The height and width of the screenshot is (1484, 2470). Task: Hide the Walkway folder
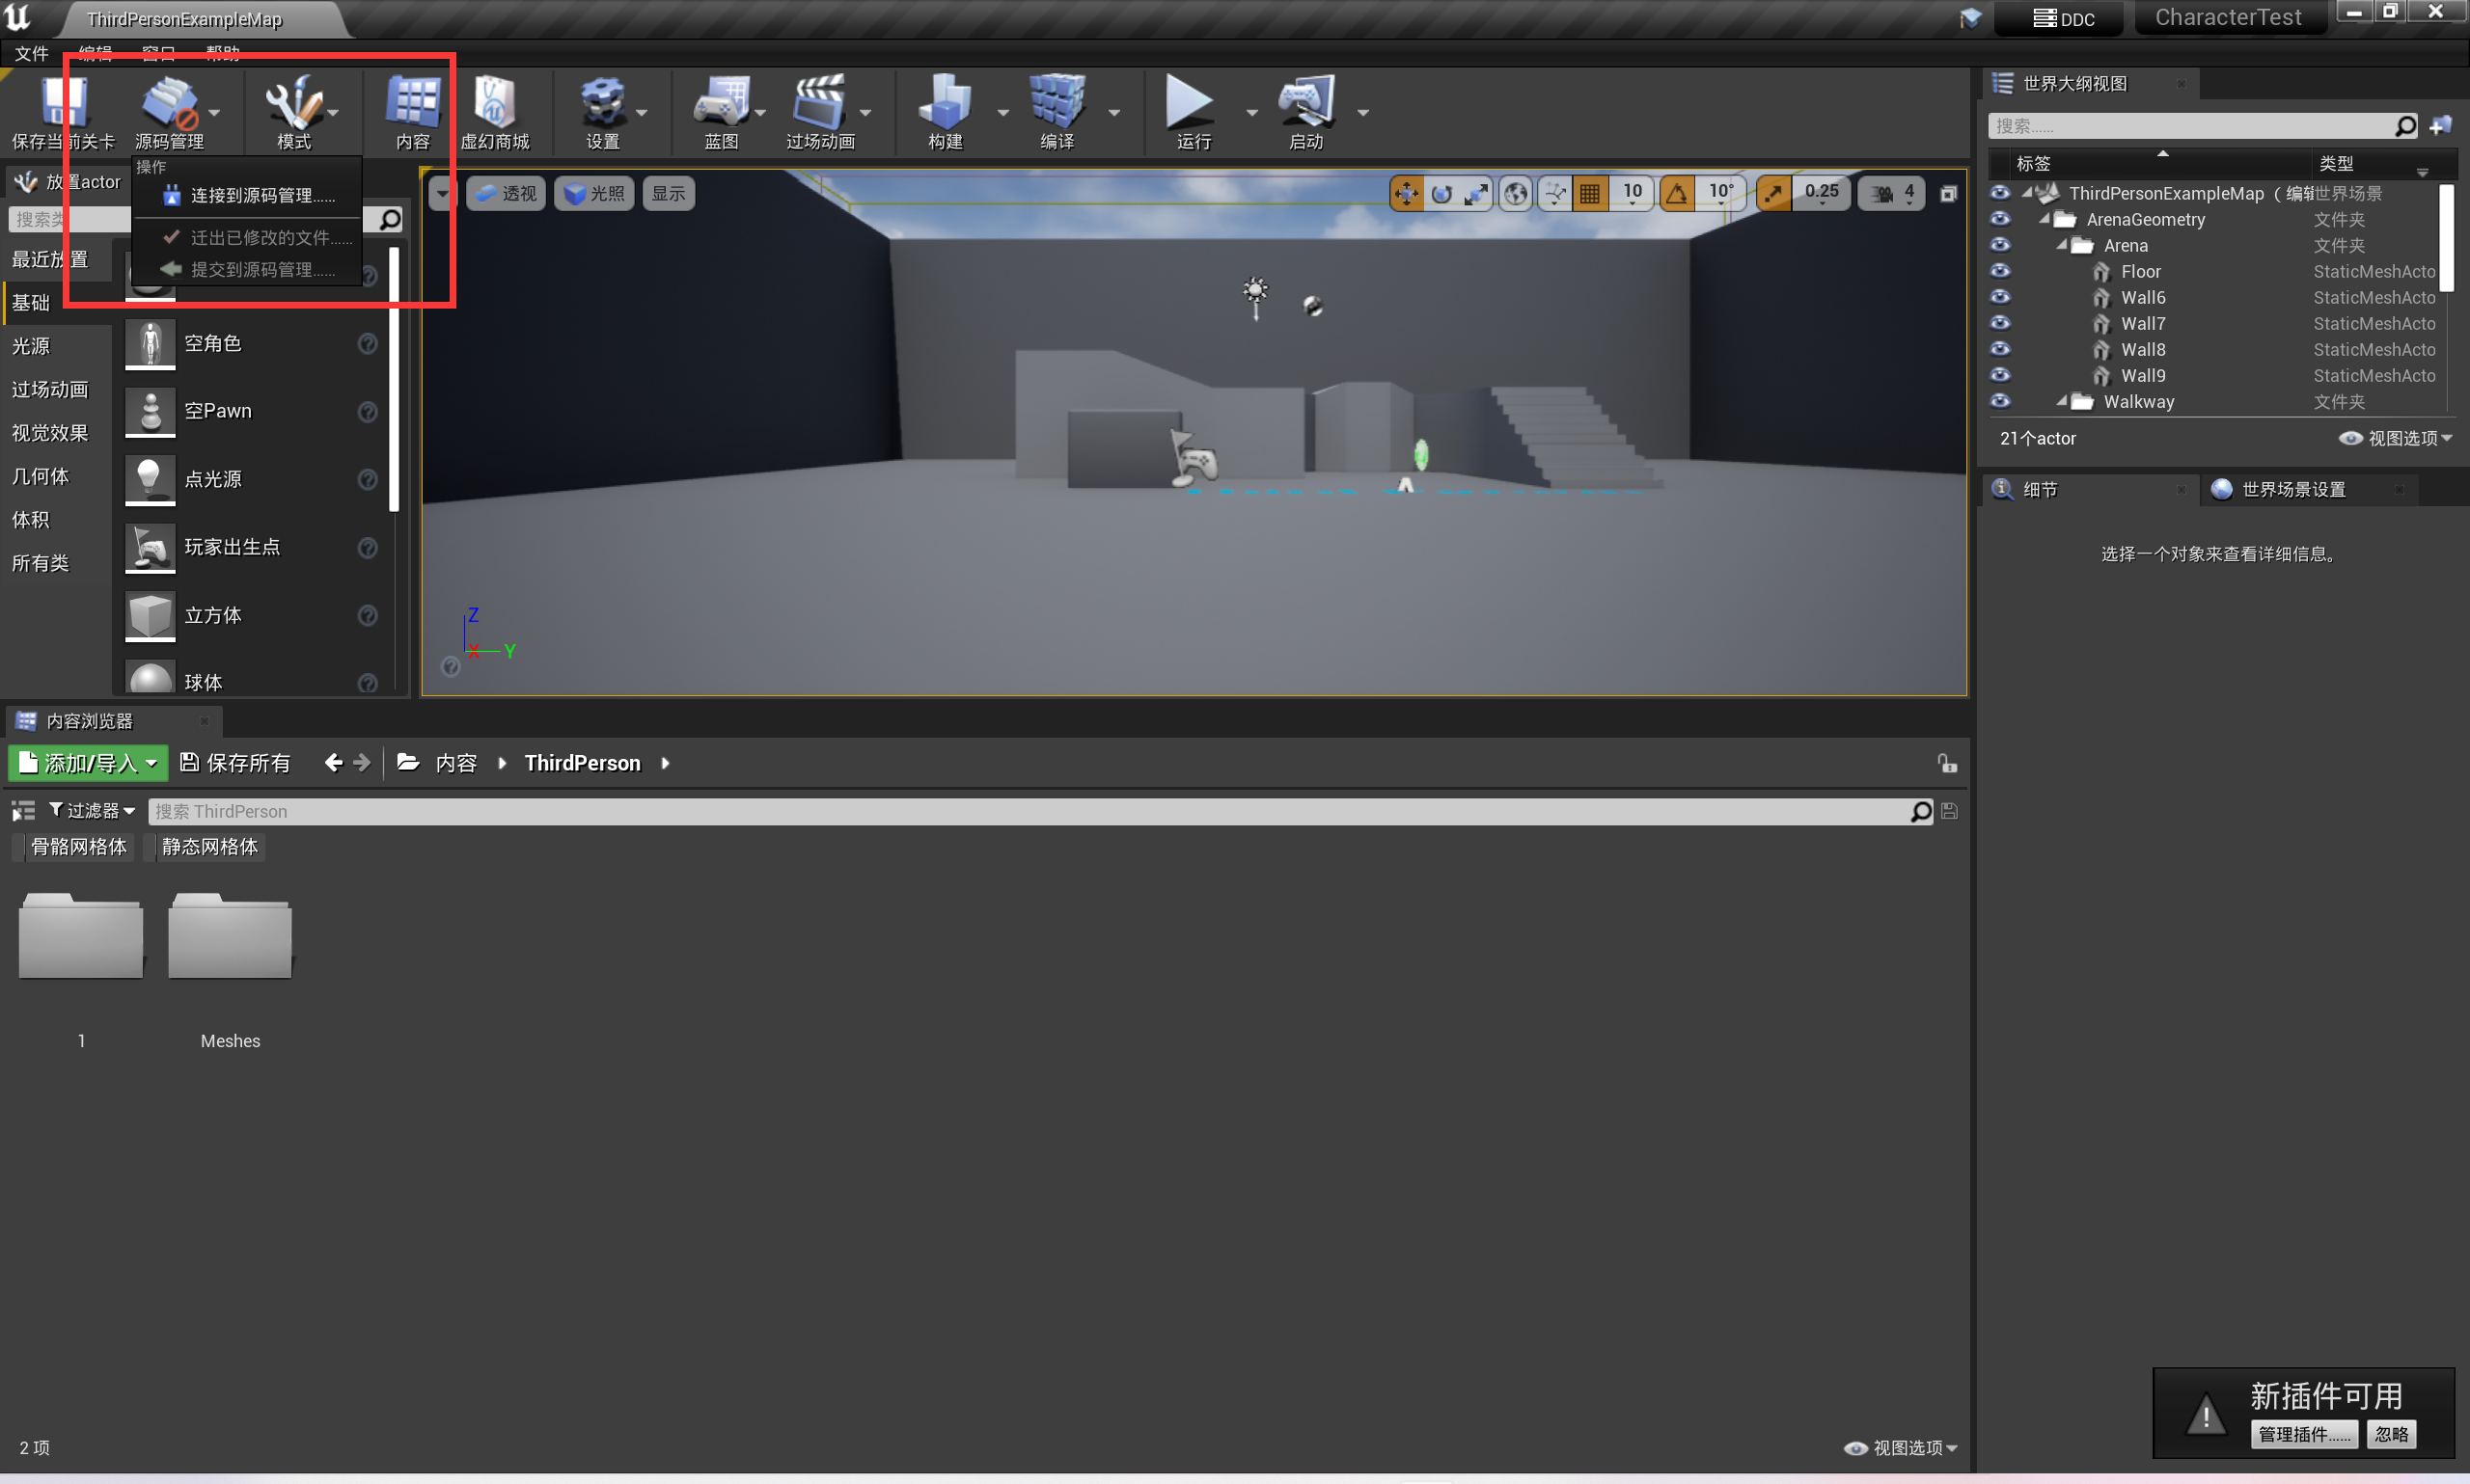click(2000, 401)
